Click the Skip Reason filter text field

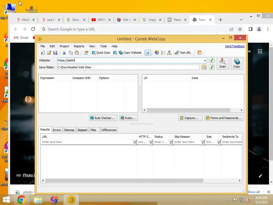(x=187, y=142)
